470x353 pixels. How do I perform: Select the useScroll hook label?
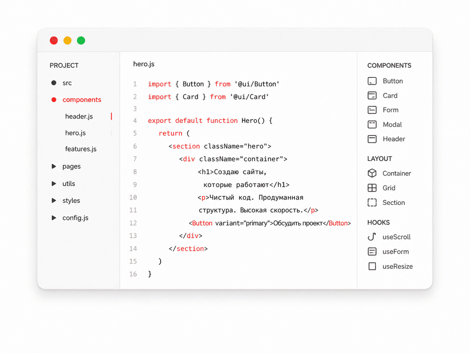[x=396, y=237]
